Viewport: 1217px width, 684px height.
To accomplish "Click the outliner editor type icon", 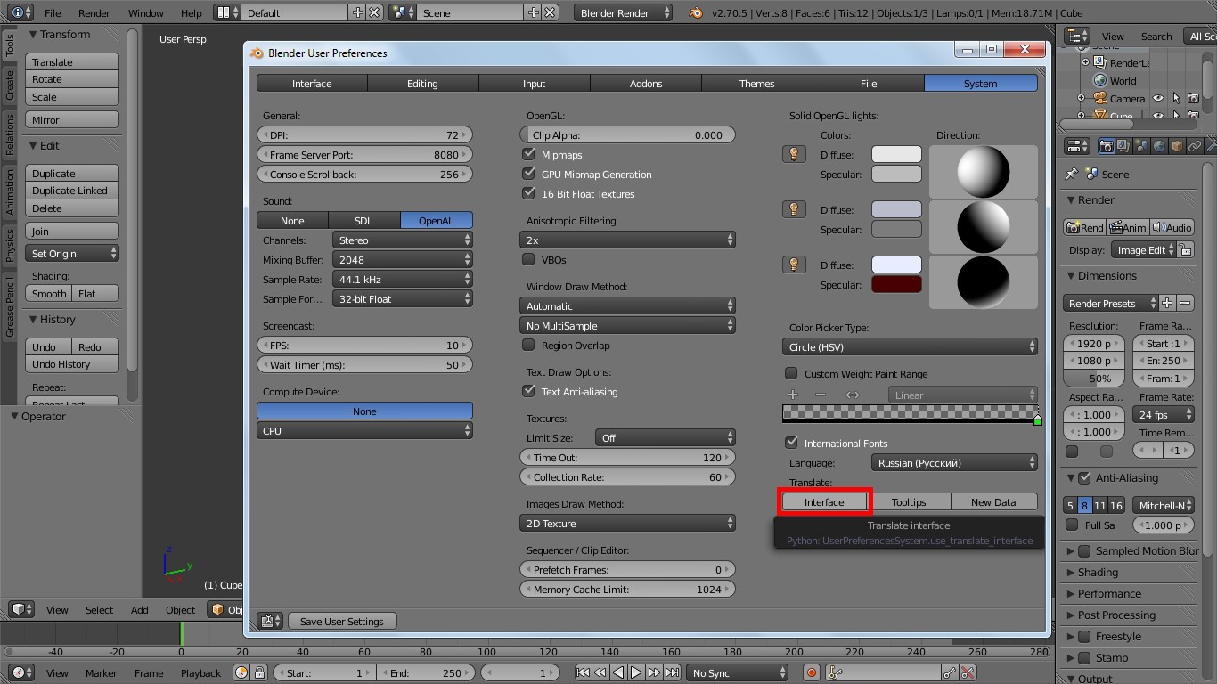I will (x=1077, y=36).
